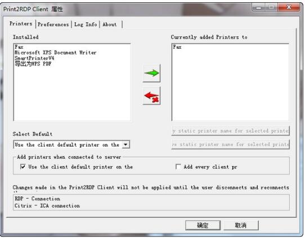Select Fax in the Installed list
The height and width of the screenshot is (238, 305).
point(19,47)
